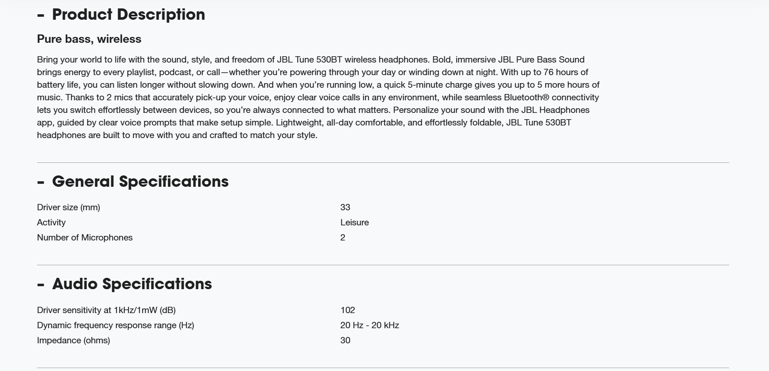
Task: Click the driver size value 33
Action: point(345,207)
